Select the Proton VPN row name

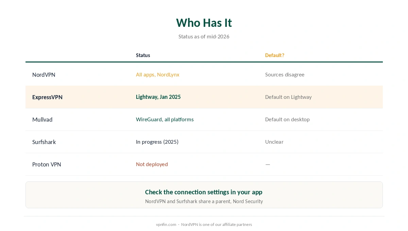pyautogui.click(x=47, y=164)
